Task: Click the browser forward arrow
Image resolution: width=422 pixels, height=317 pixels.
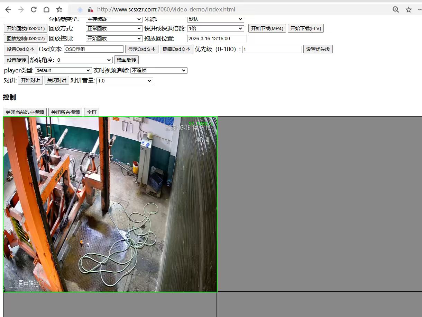Action: [x=21, y=10]
